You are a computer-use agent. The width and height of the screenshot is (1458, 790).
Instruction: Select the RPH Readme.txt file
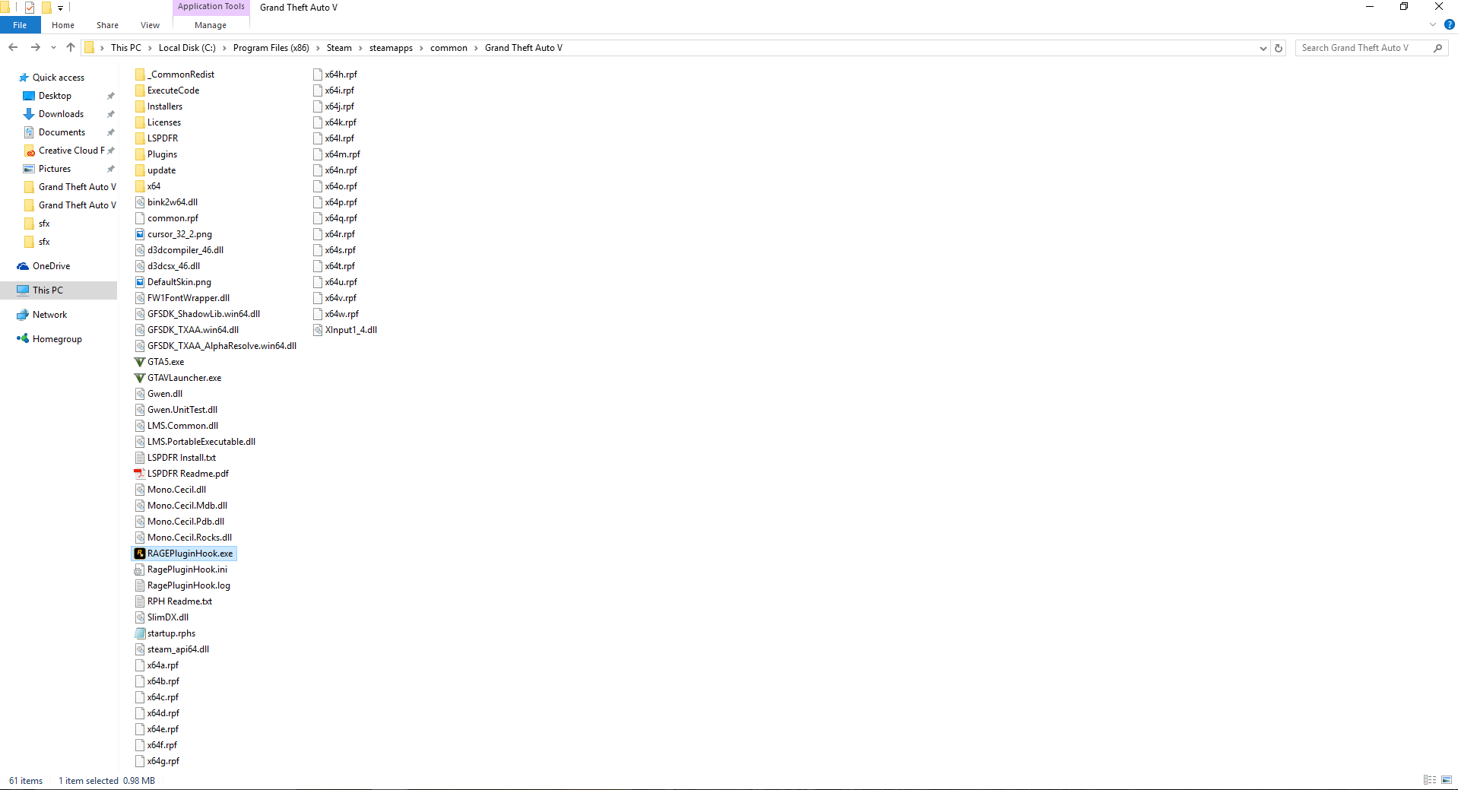point(173,601)
